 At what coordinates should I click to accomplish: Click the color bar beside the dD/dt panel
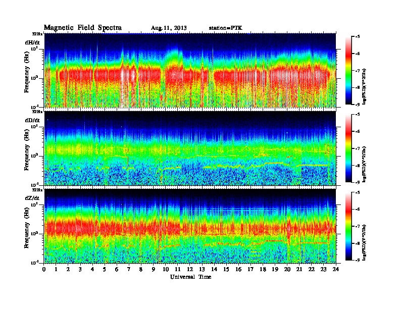(348, 148)
